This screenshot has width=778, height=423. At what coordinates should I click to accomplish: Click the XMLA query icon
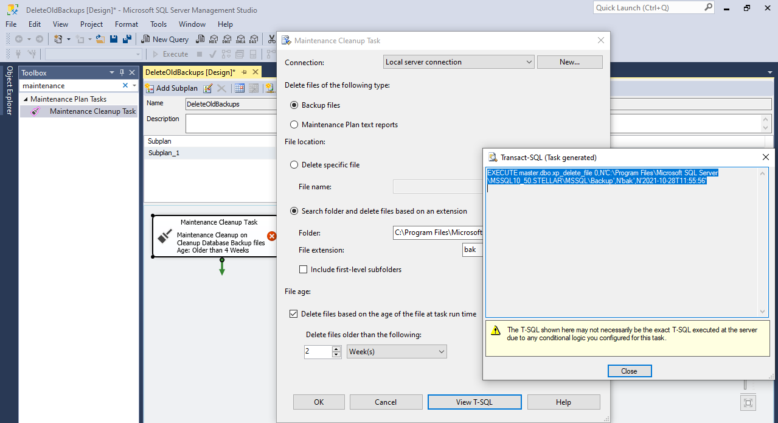240,39
